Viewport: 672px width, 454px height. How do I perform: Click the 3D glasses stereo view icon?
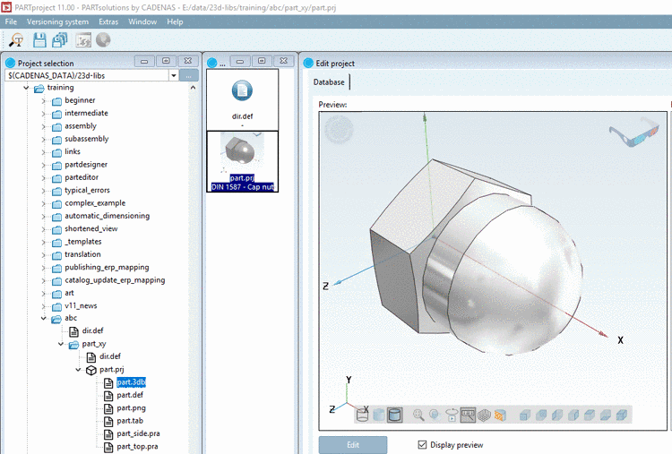click(x=633, y=133)
